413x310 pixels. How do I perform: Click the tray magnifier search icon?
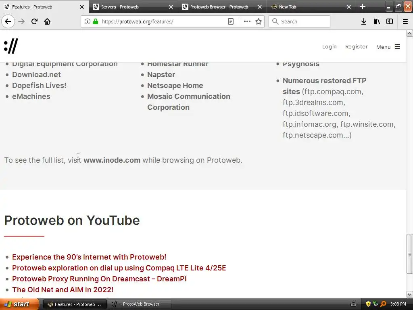coord(383,304)
